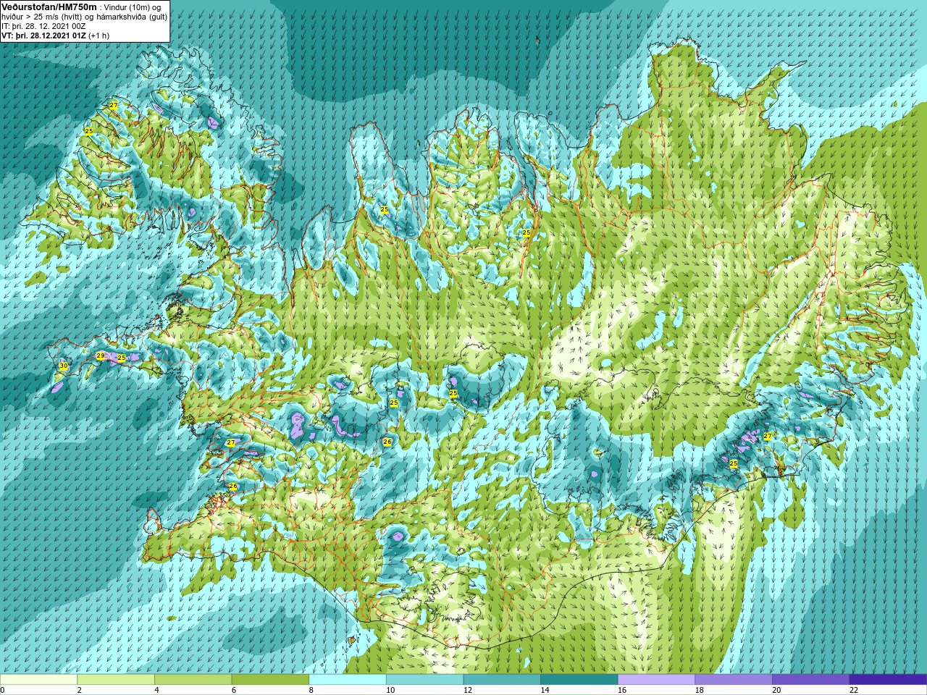Click legend tick number 20
Screen dimensions: 927x695
click(x=776, y=690)
